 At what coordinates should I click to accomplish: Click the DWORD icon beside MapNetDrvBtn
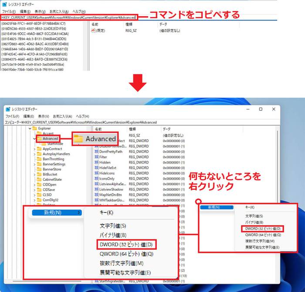(96, 195)
